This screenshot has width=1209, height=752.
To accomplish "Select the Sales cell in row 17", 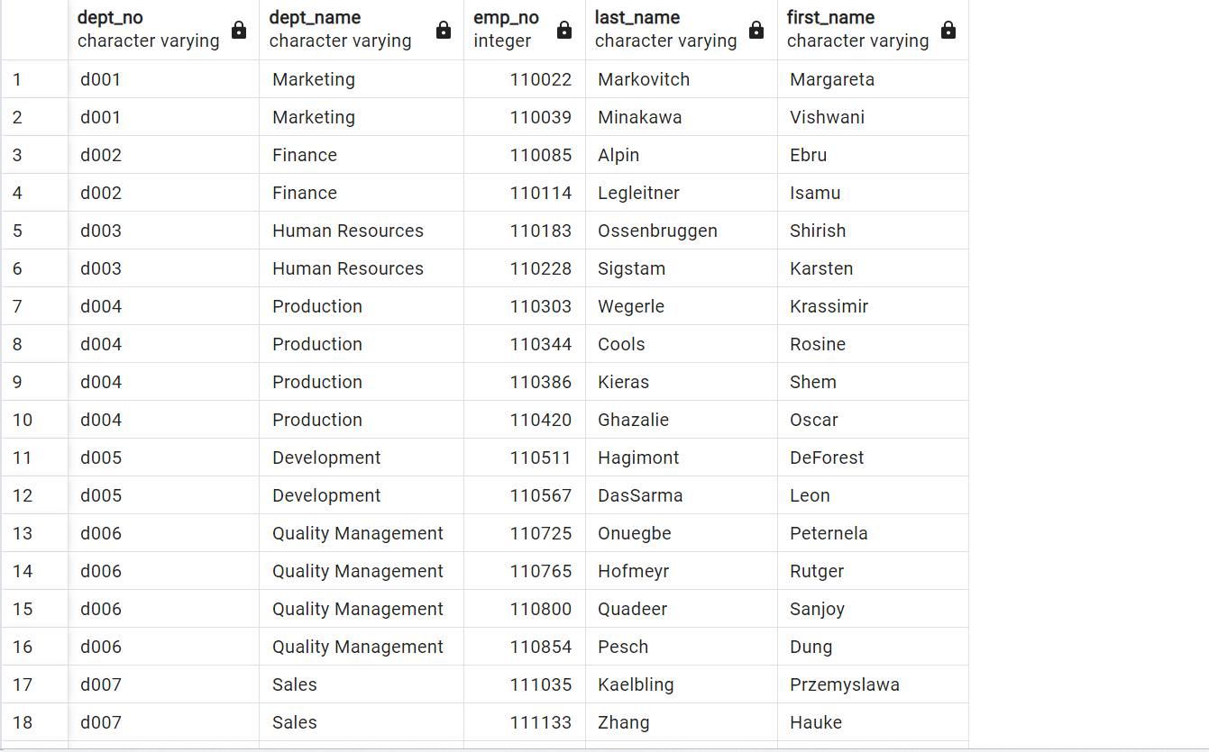I will (x=295, y=684).
